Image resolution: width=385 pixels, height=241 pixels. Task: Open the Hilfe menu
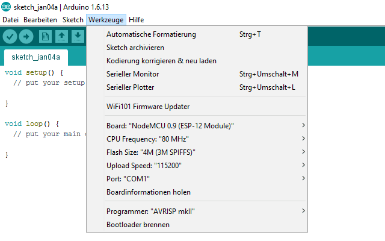[137, 20]
